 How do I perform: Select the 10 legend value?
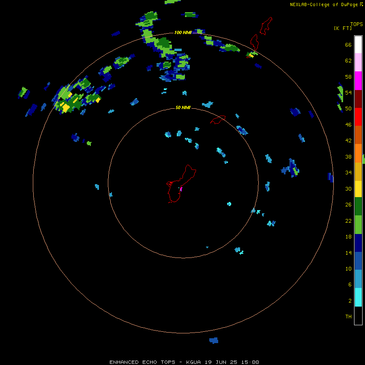point(348,268)
